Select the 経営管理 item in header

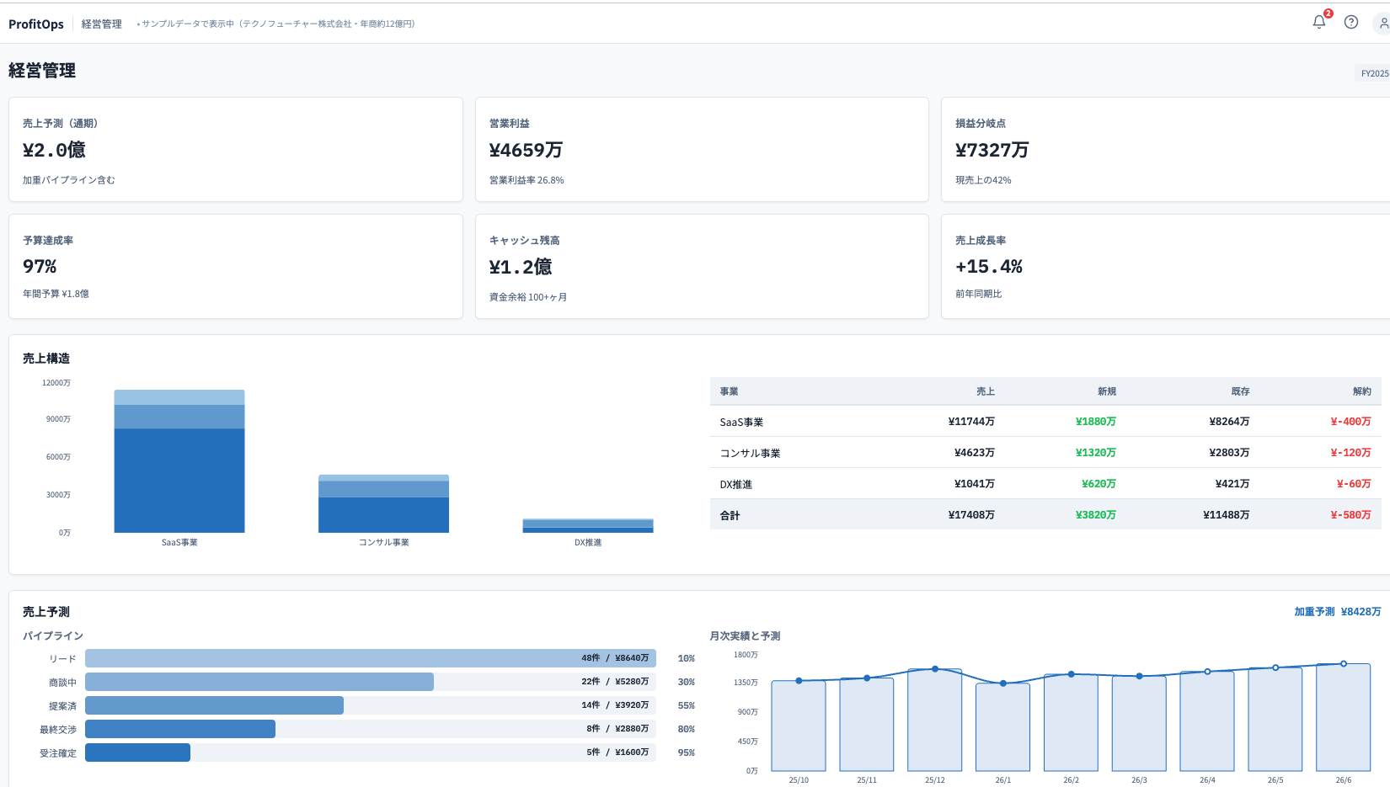[x=102, y=24]
